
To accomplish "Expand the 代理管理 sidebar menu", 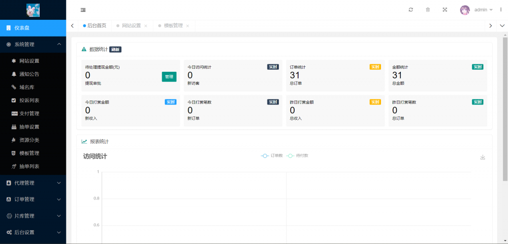I will tap(33, 183).
